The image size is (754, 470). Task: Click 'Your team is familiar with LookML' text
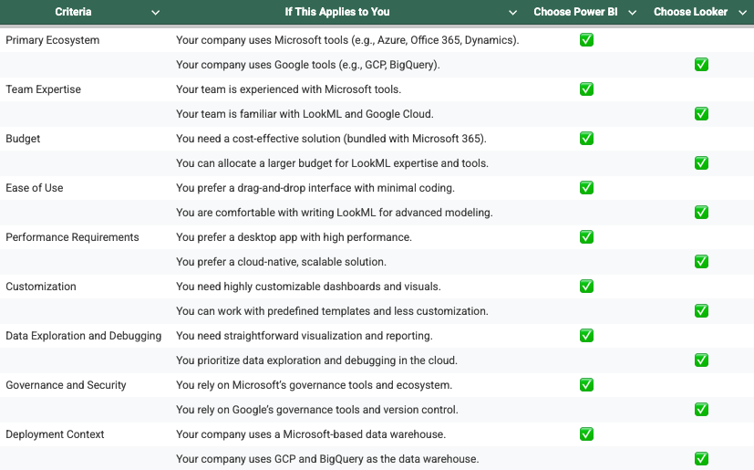(305, 114)
